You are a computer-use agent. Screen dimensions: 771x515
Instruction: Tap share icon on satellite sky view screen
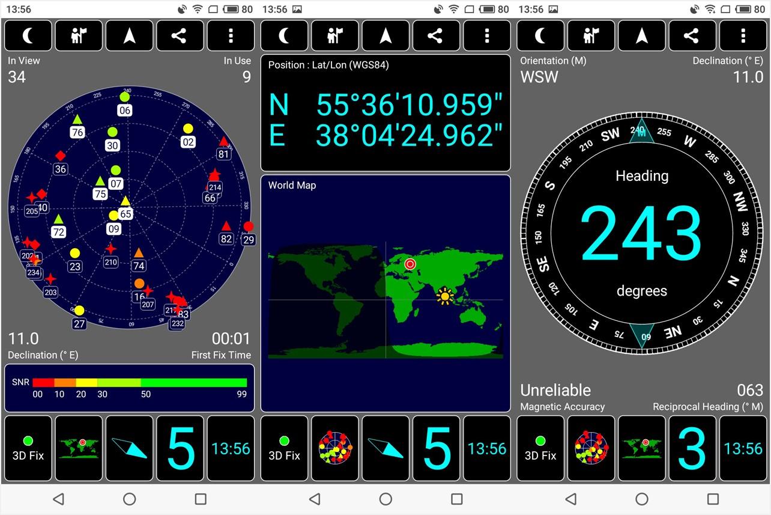click(180, 35)
